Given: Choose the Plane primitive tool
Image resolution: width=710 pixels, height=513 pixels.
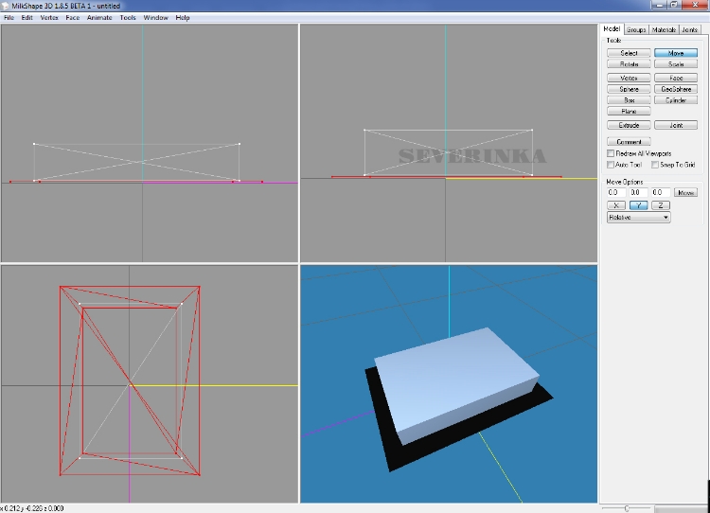Looking at the screenshot, I should [629, 112].
